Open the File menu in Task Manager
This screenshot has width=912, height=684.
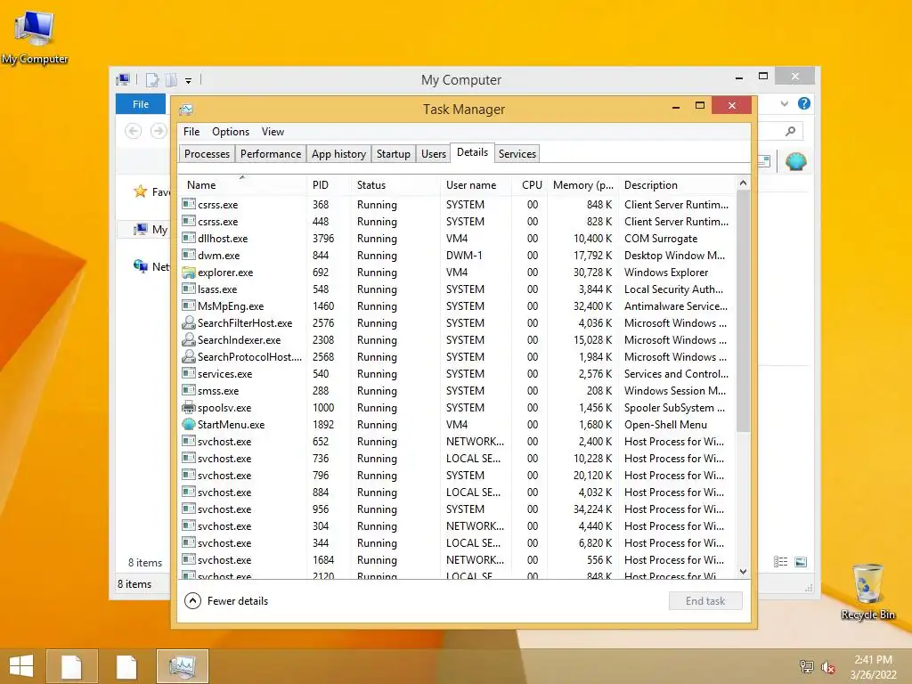(191, 132)
